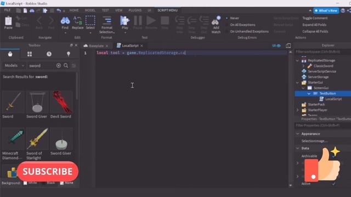Click the help question mark icon
Screen dimensions: 351x197
[x=343, y=10]
